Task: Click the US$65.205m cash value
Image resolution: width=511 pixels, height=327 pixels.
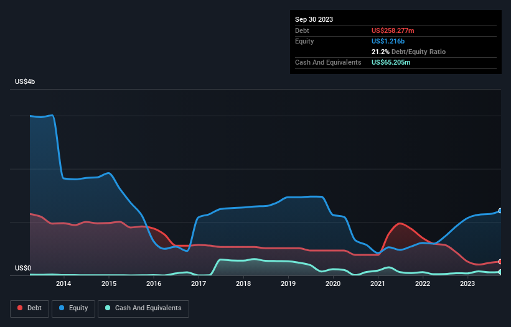Action: (x=391, y=62)
